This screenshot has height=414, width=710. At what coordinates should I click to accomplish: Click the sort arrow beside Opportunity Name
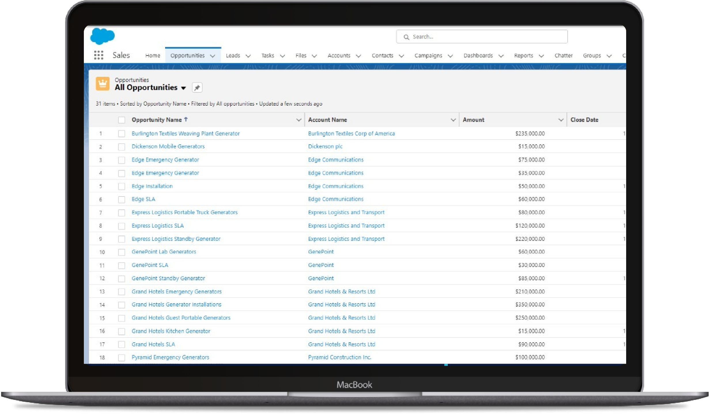point(186,119)
